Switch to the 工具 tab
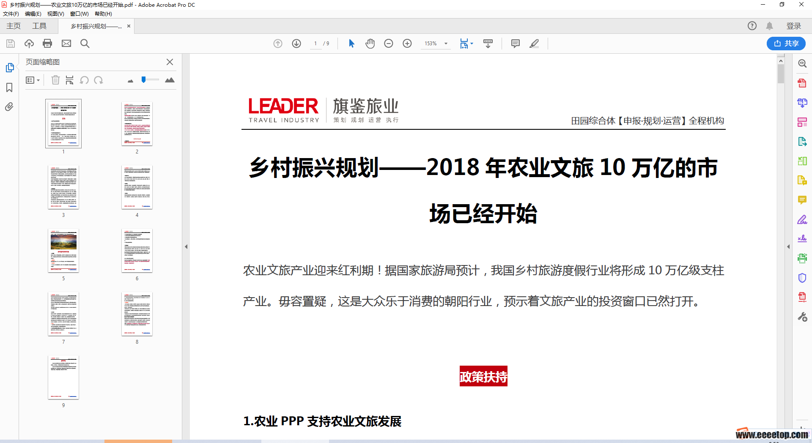This screenshot has width=812, height=443. click(x=39, y=26)
